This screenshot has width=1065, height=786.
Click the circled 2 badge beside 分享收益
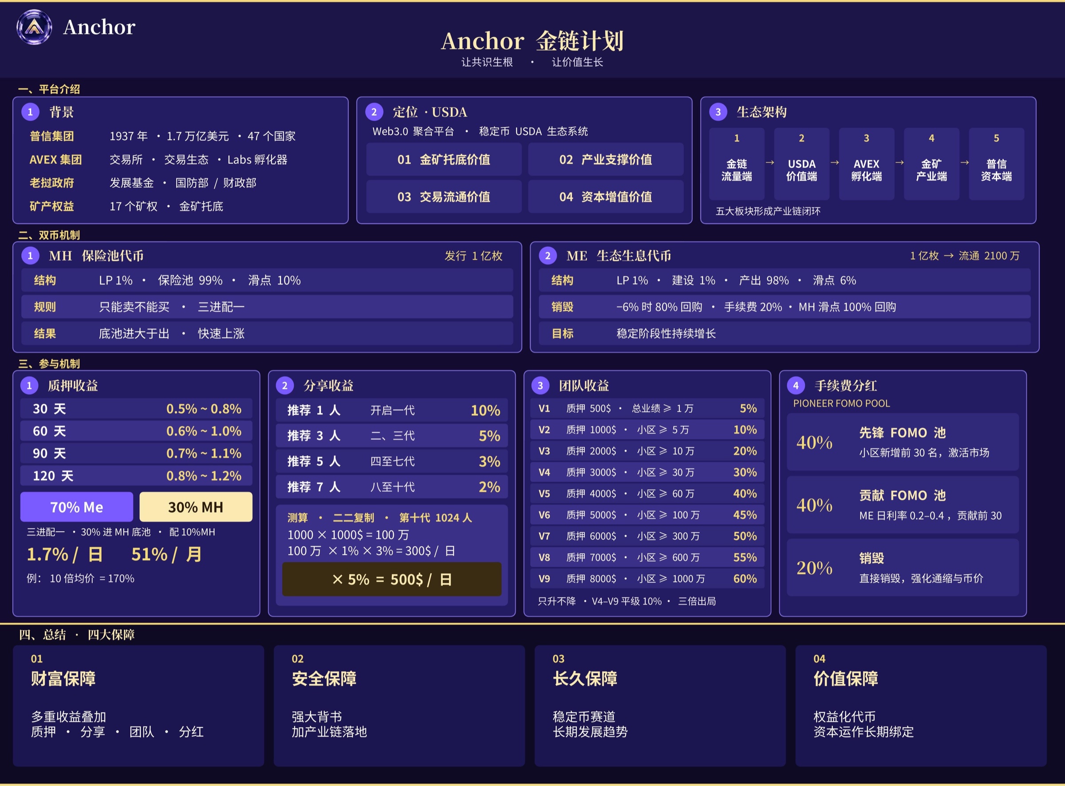click(285, 385)
